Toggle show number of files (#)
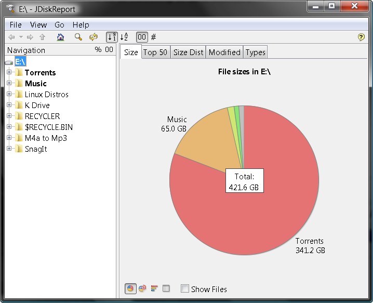The width and height of the screenshot is (373, 303). tap(154, 37)
